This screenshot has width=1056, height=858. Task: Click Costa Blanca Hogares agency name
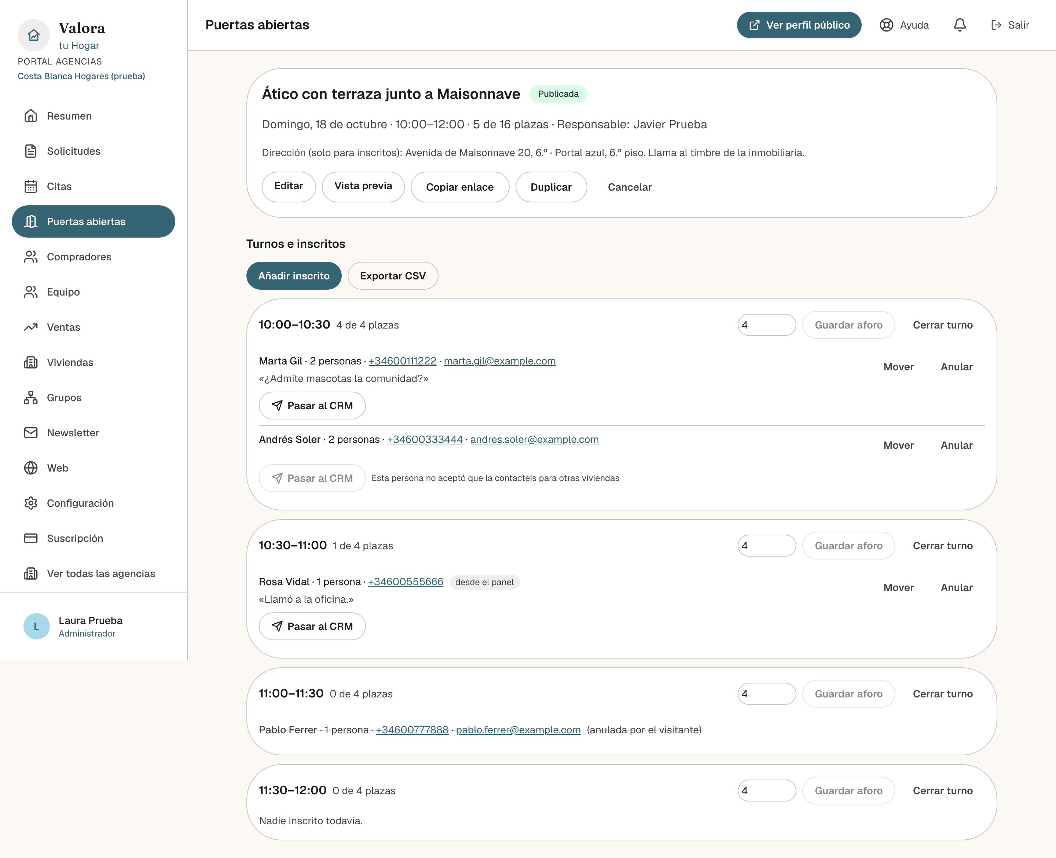pos(81,76)
